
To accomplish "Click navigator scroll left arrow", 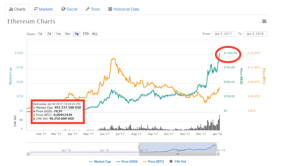I will tap(28, 154).
